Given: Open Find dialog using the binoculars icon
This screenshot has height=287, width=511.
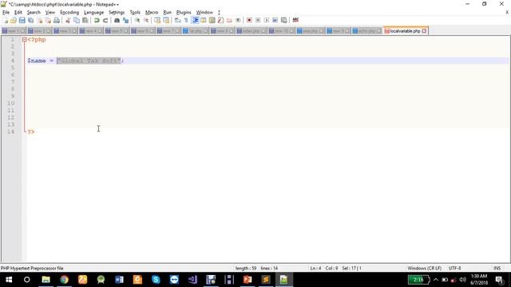Looking at the screenshot, I should [117, 20].
